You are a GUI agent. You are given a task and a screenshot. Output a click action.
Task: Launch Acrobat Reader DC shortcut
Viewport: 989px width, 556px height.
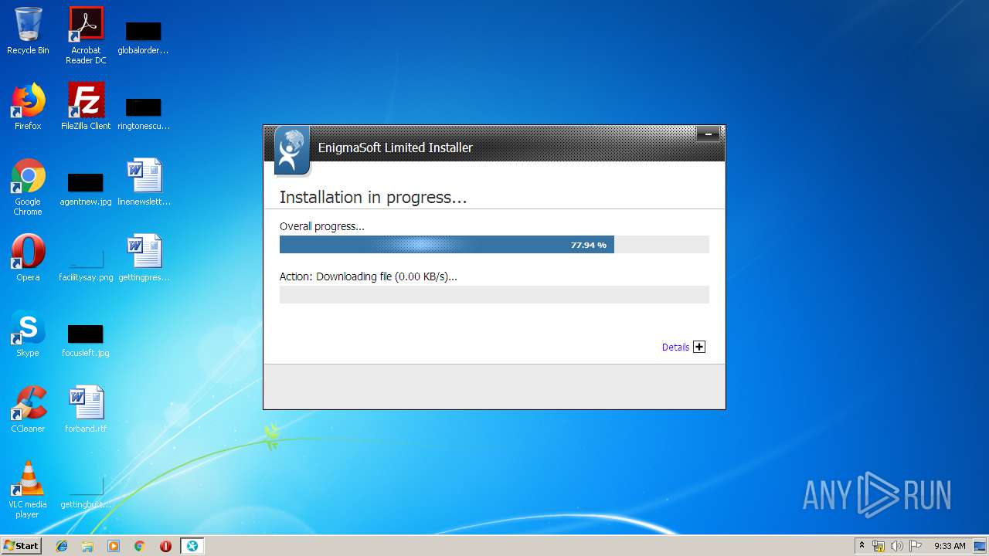tap(86, 36)
